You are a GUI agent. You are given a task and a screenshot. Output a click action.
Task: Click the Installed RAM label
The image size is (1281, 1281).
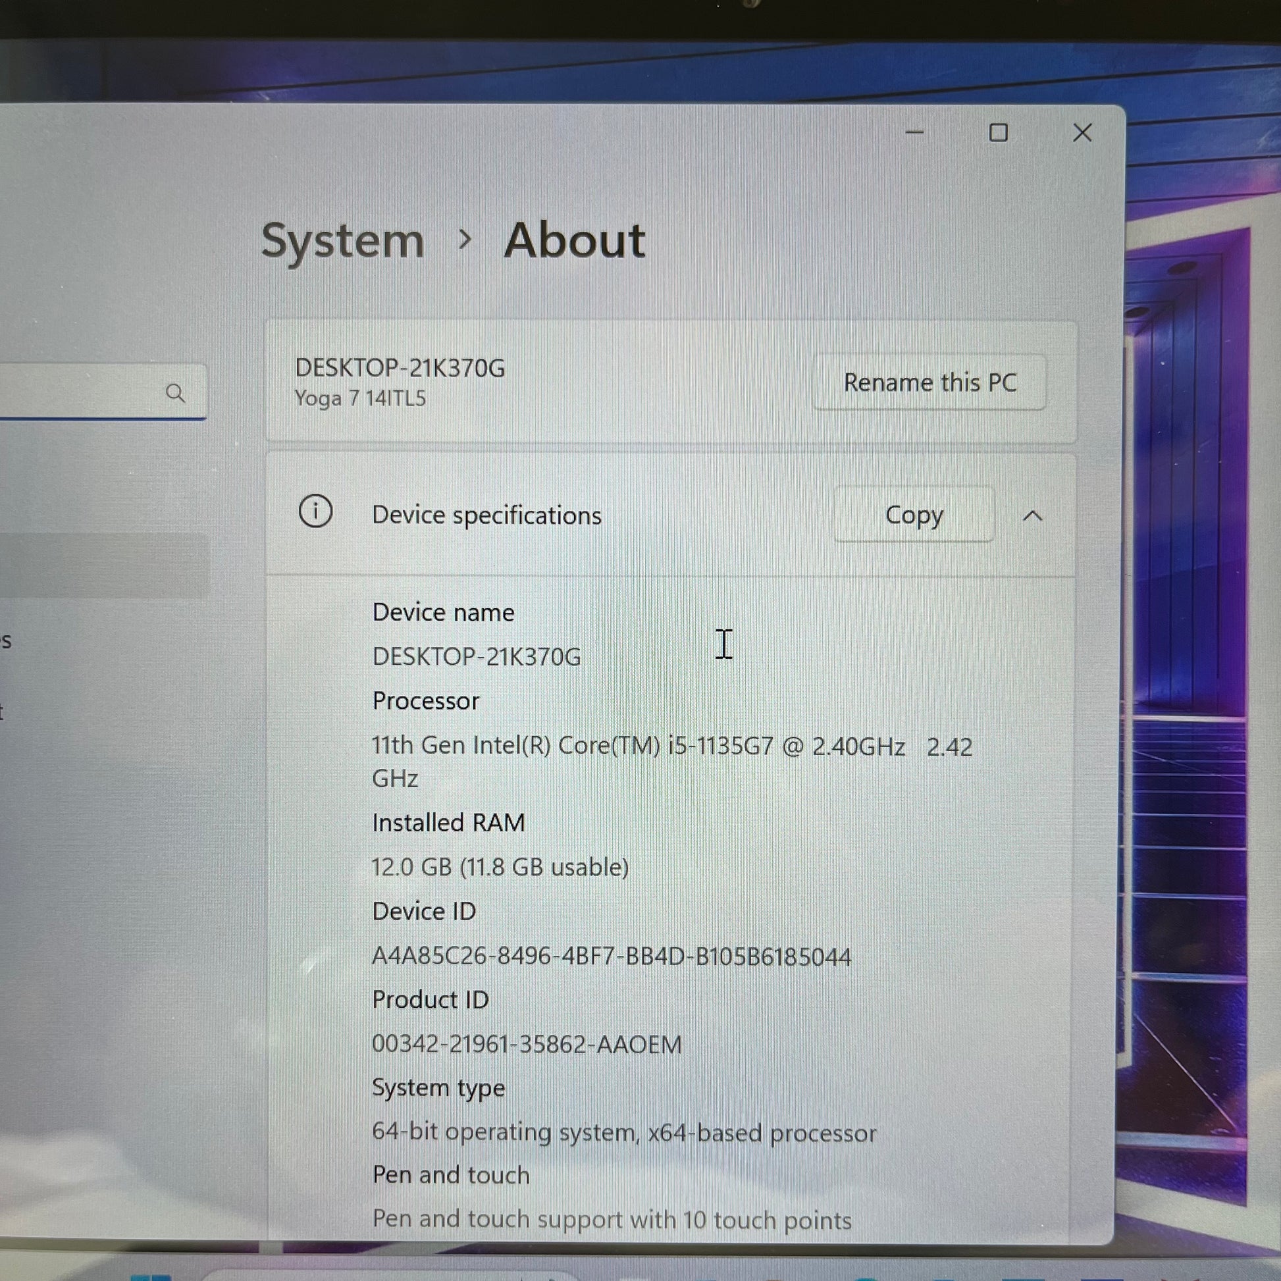[x=448, y=823]
